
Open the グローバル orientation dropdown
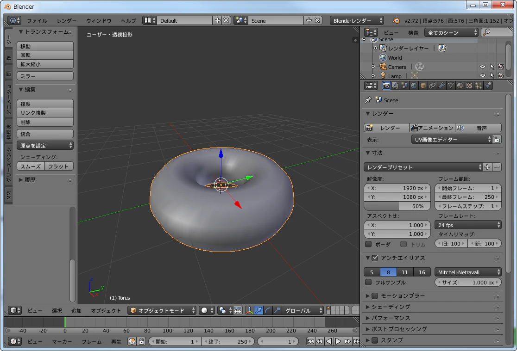(303, 310)
